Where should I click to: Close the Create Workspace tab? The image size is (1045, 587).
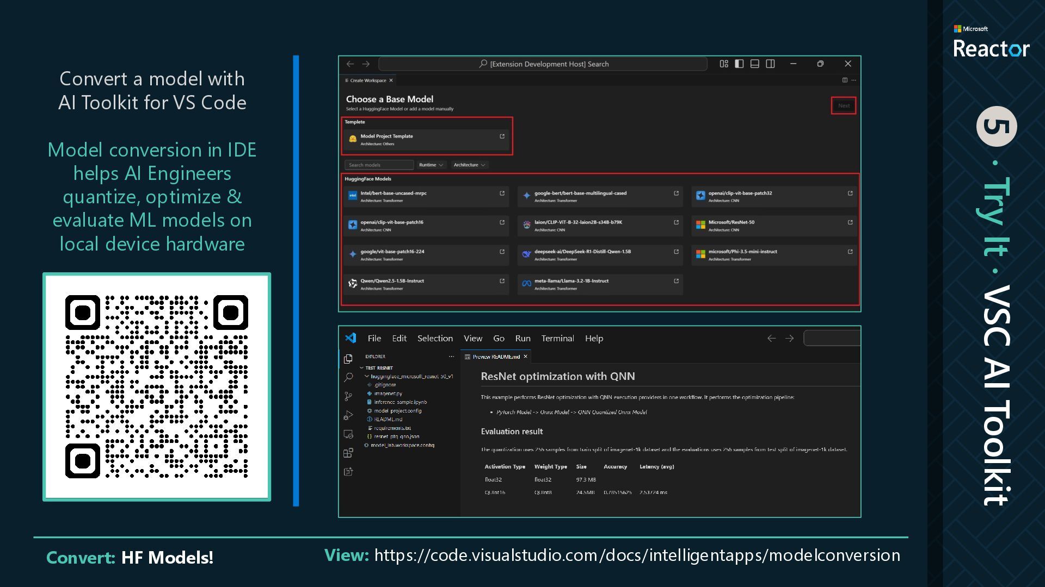(391, 80)
